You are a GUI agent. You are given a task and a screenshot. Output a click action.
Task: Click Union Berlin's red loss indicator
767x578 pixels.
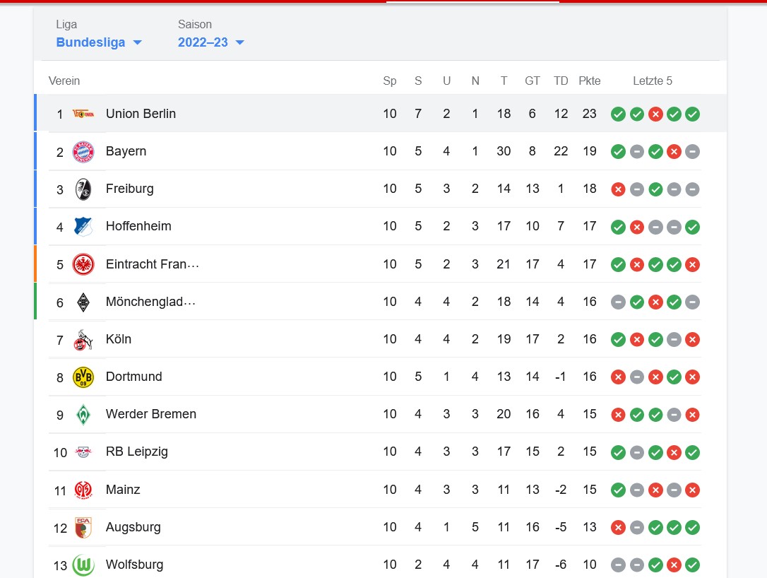pyautogui.click(x=655, y=114)
